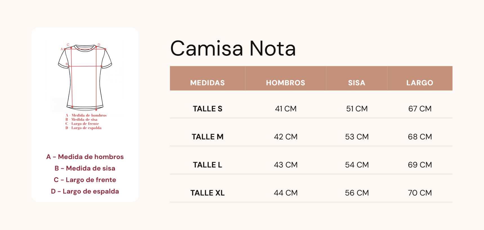The height and width of the screenshot is (230, 484).
Task: Click the TALLE XL row label
Action: coord(207,193)
